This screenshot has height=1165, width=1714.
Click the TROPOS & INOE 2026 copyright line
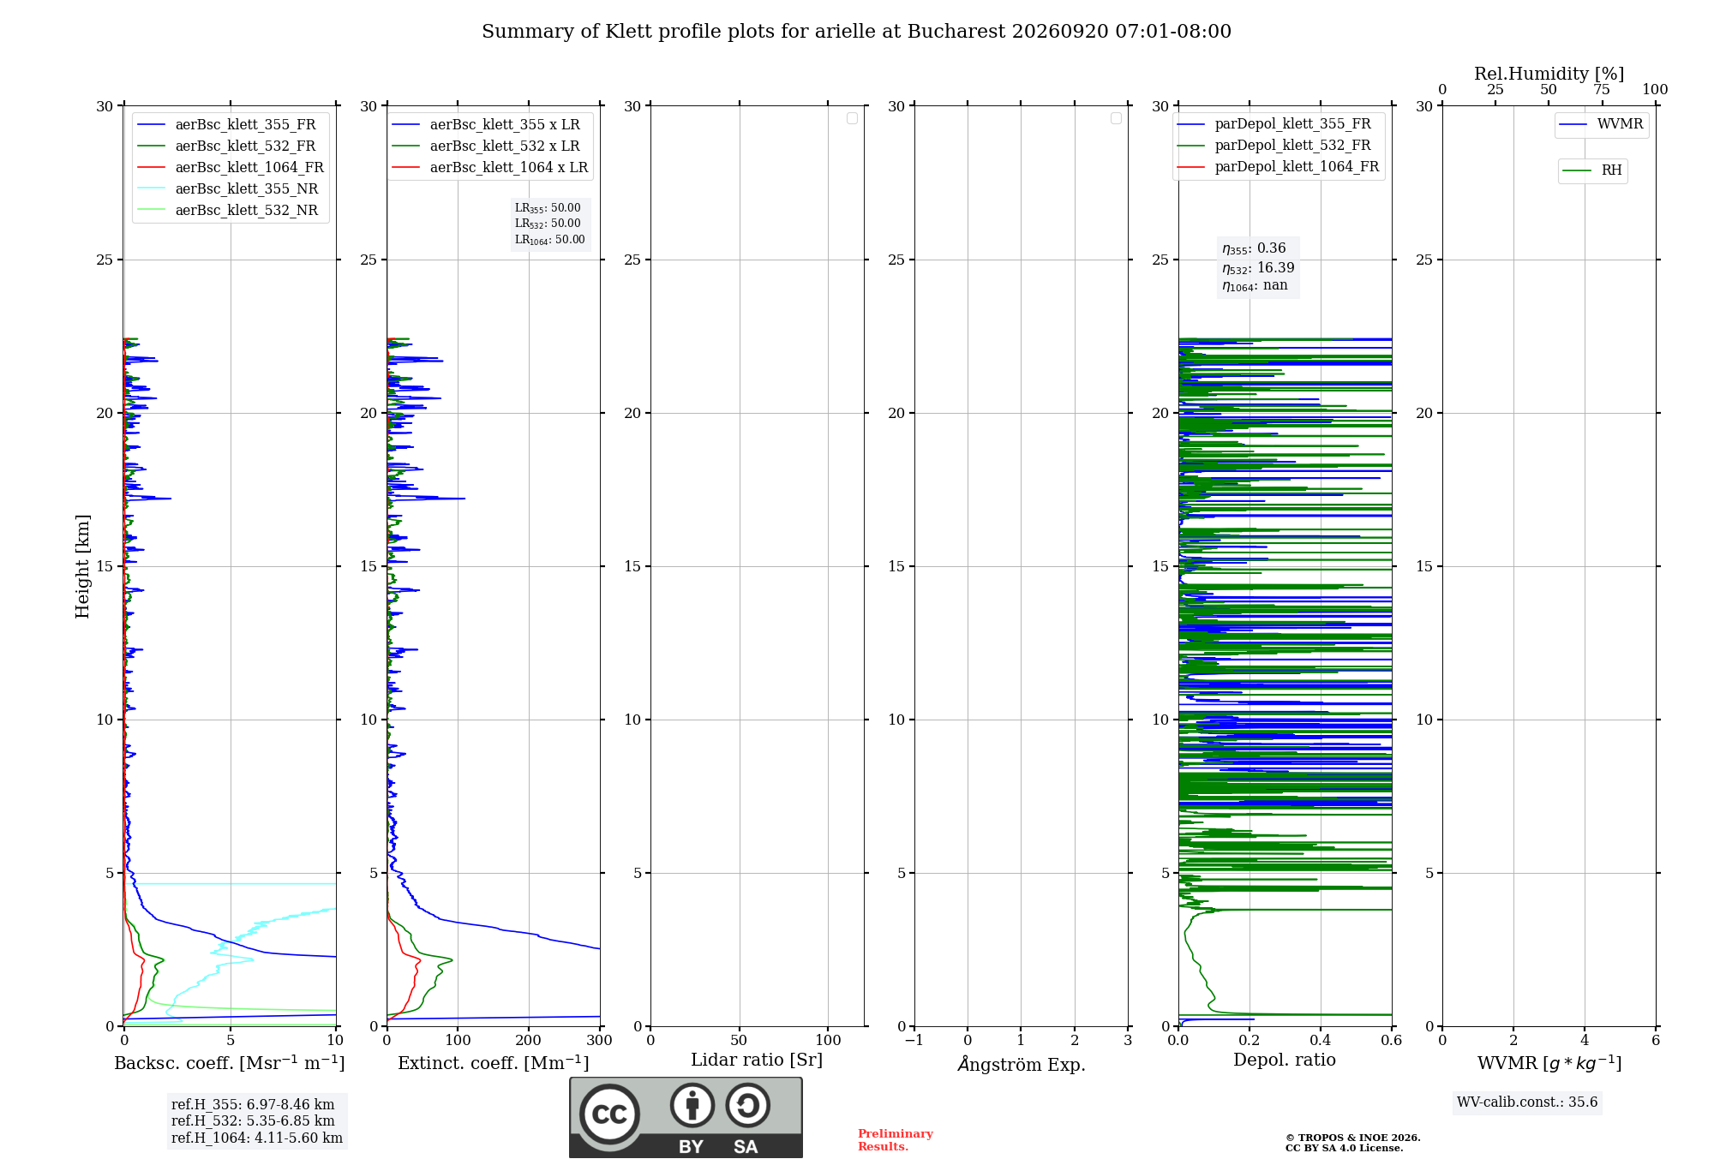coord(1352,1138)
